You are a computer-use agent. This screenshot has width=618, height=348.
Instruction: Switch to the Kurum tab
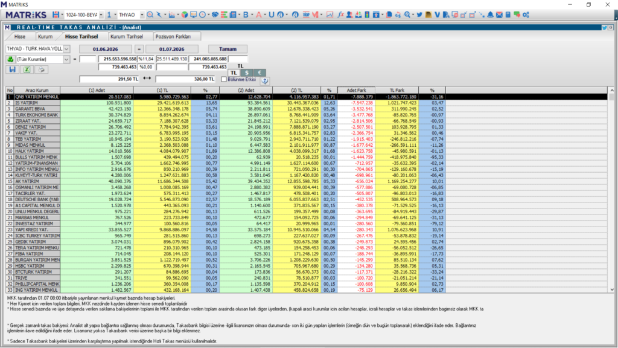[45, 36]
